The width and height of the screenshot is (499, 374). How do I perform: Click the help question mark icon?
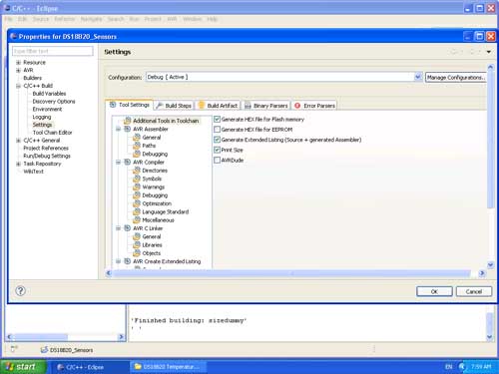coord(20,291)
